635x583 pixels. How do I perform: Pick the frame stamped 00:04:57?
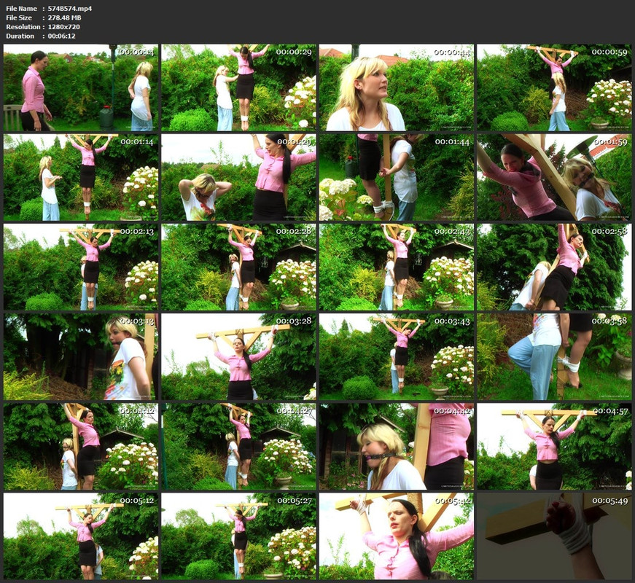click(x=554, y=447)
